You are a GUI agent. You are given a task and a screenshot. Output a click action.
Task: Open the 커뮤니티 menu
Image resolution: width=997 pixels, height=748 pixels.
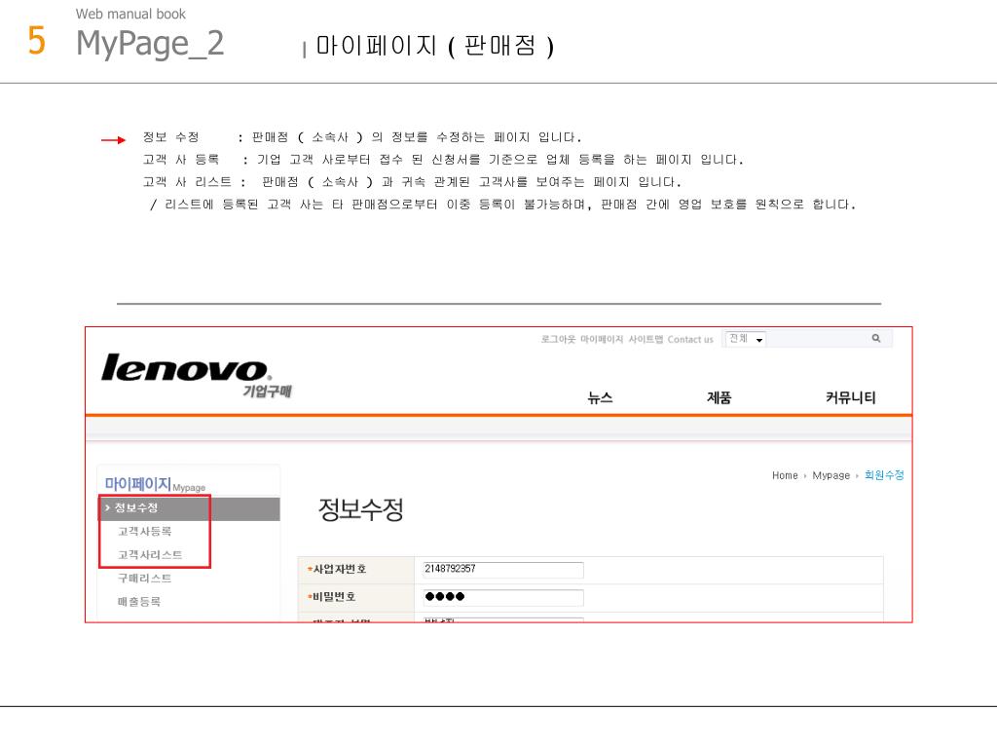(850, 397)
